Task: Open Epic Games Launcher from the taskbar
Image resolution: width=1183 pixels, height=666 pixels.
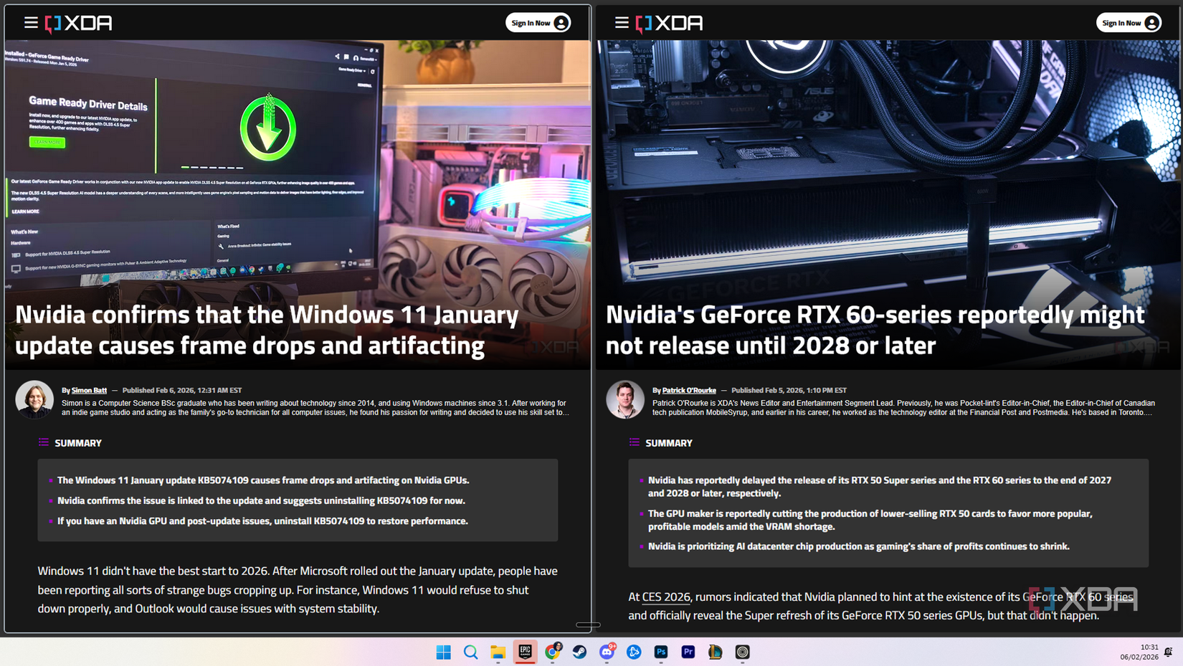Action: click(525, 652)
